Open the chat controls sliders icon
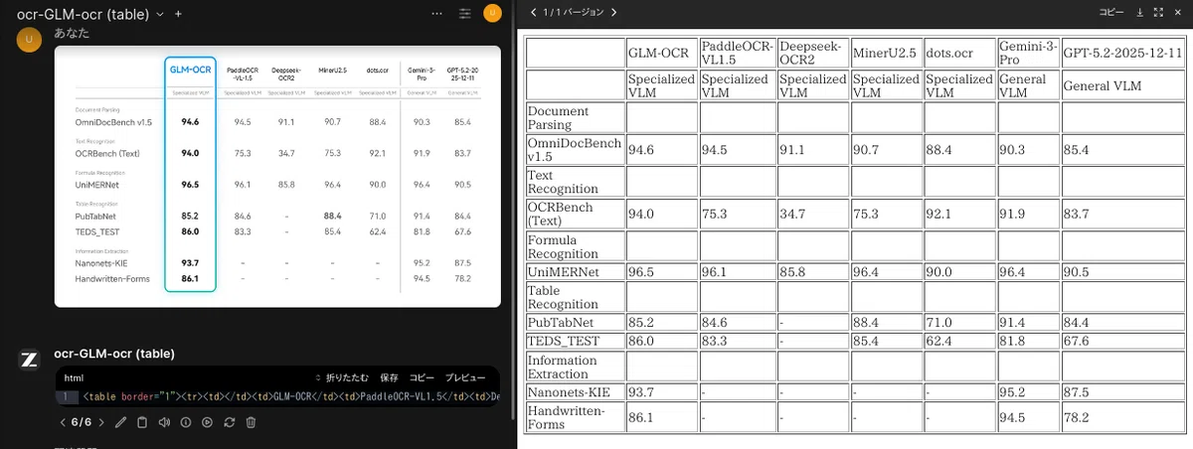 pos(465,14)
